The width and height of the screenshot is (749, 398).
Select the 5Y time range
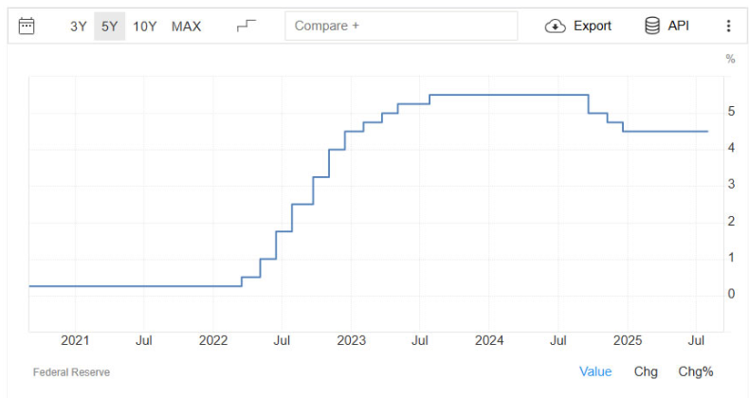point(110,26)
